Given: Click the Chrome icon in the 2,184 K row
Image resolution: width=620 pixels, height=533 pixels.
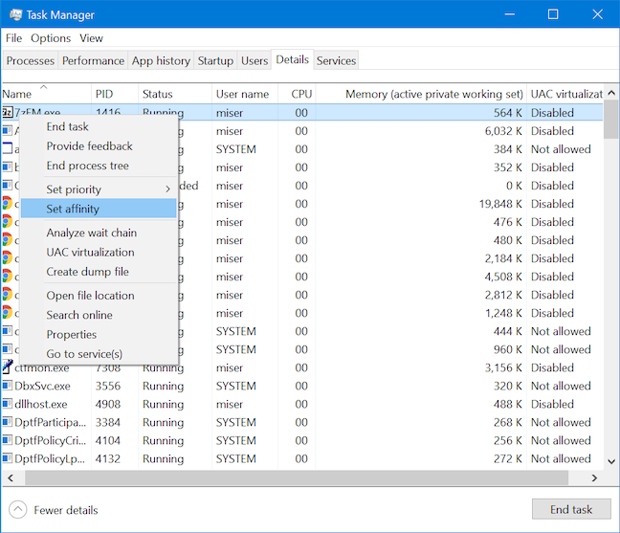Looking at the screenshot, I should pyautogui.click(x=7, y=258).
